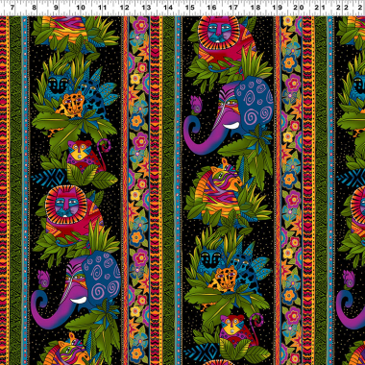Select the white tusk of the center elephant
Image resolution: width=365 pixels, height=365 pixels.
coord(231,125)
